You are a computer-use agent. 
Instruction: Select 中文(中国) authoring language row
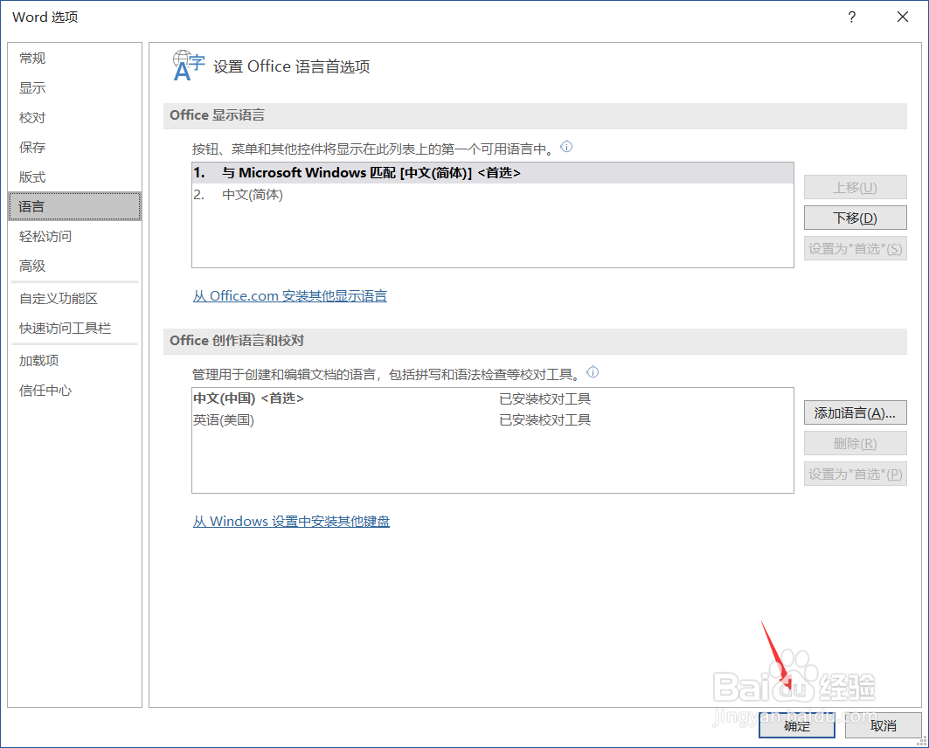(x=493, y=398)
